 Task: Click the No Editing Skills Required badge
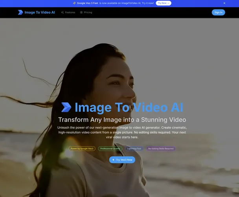coord(161,149)
